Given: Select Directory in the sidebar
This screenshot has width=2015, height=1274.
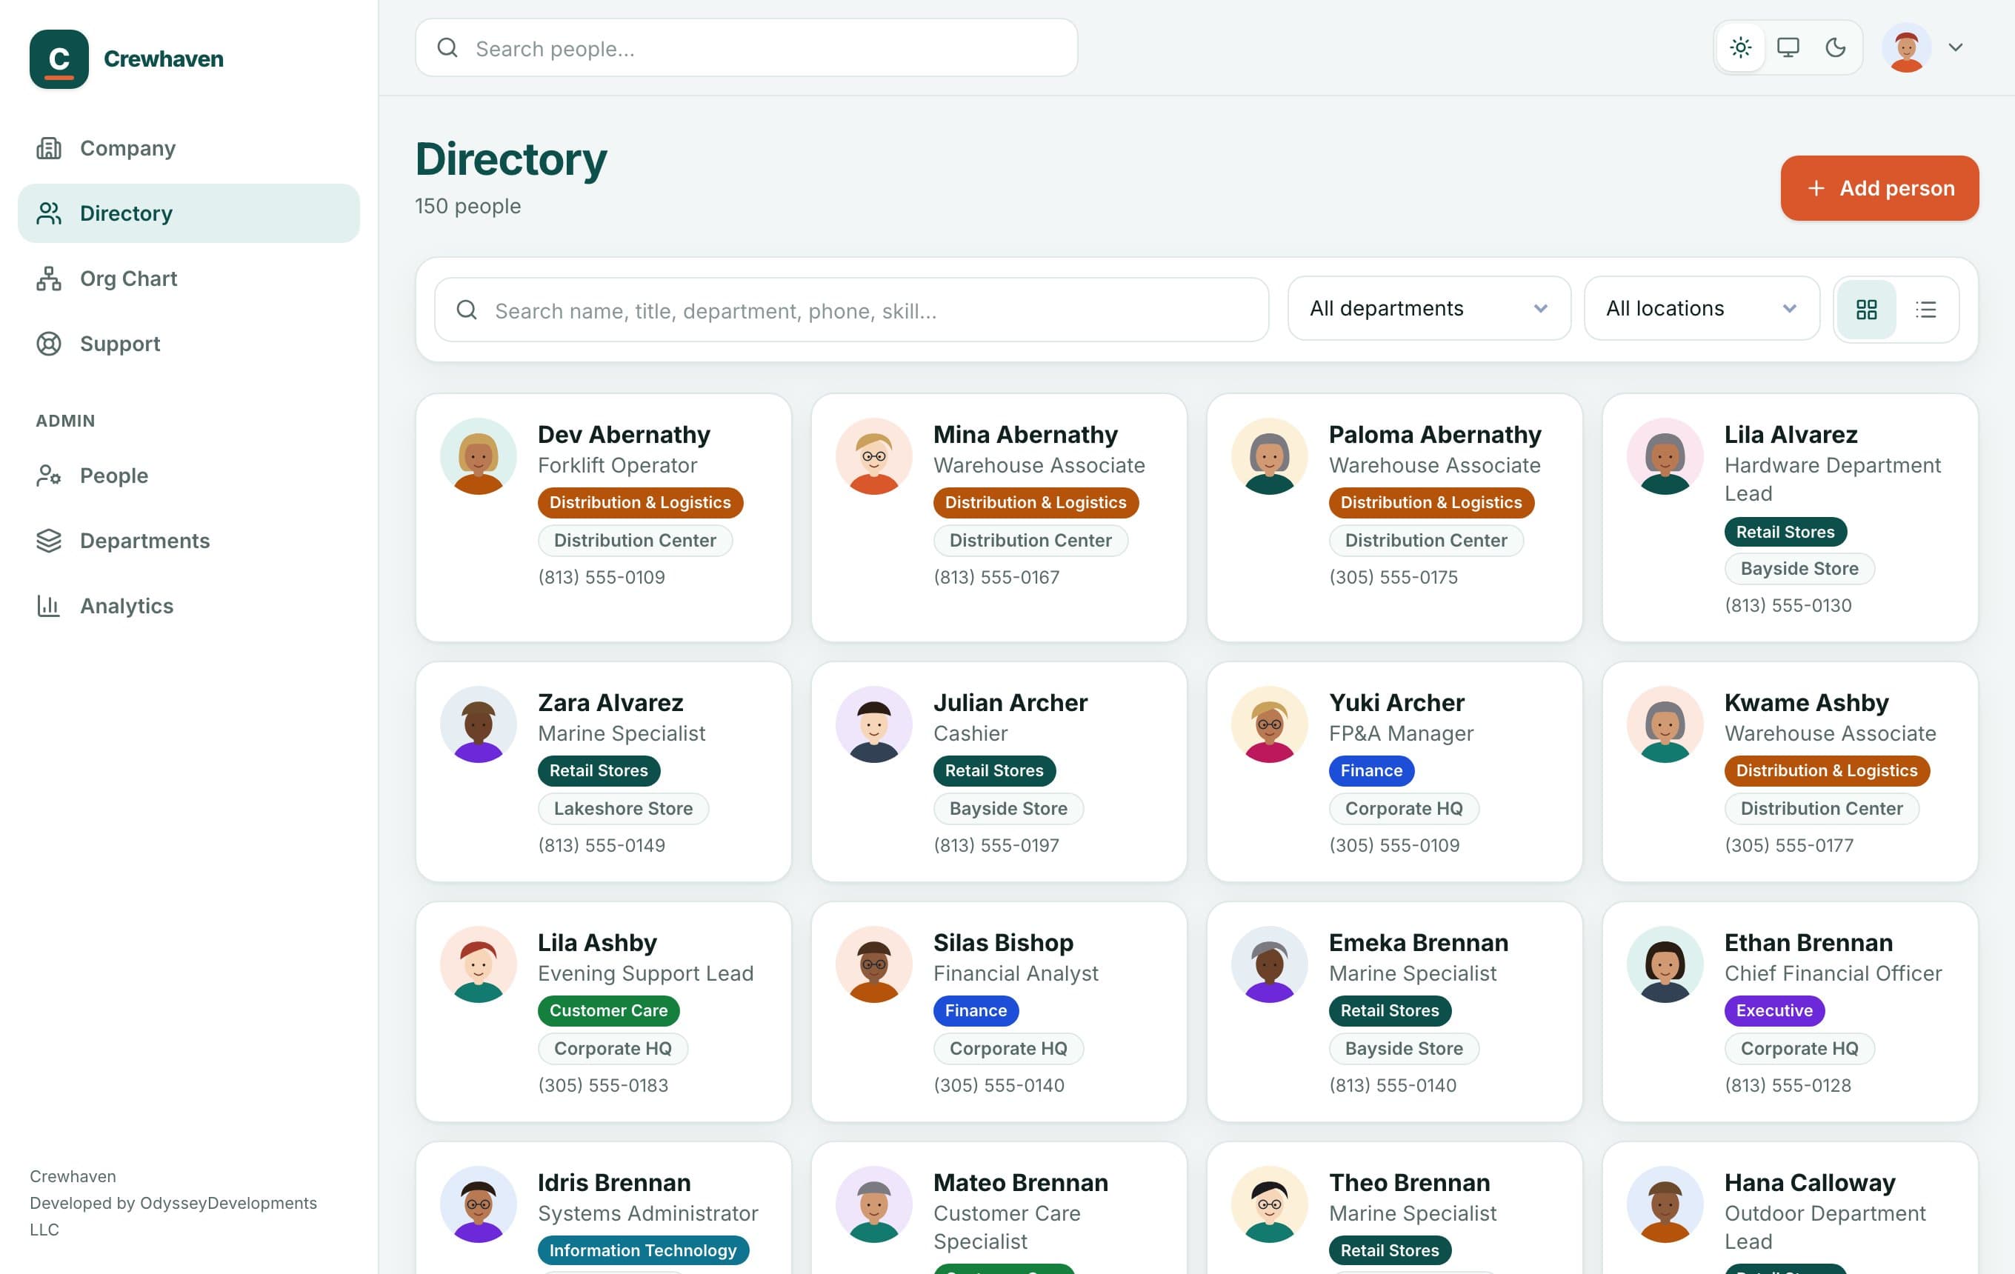Looking at the screenshot, I should (x=188, y=213).
